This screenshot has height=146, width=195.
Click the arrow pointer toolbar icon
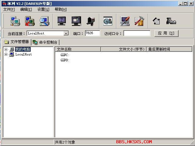pyautogui.click(x=156, y=21)
